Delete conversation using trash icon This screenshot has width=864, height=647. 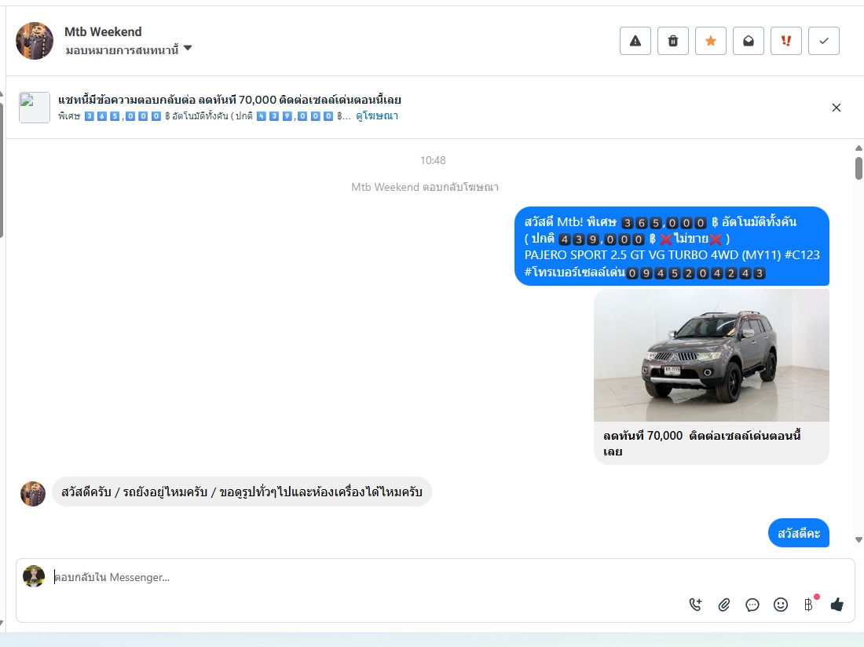[x=673, y=41]
